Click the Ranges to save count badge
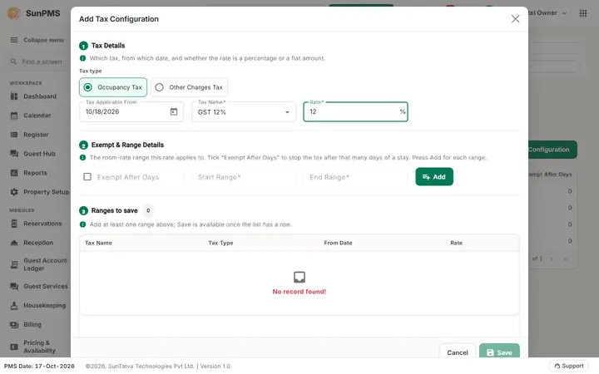Screen dimensions: 599x374 pos(148,210)
